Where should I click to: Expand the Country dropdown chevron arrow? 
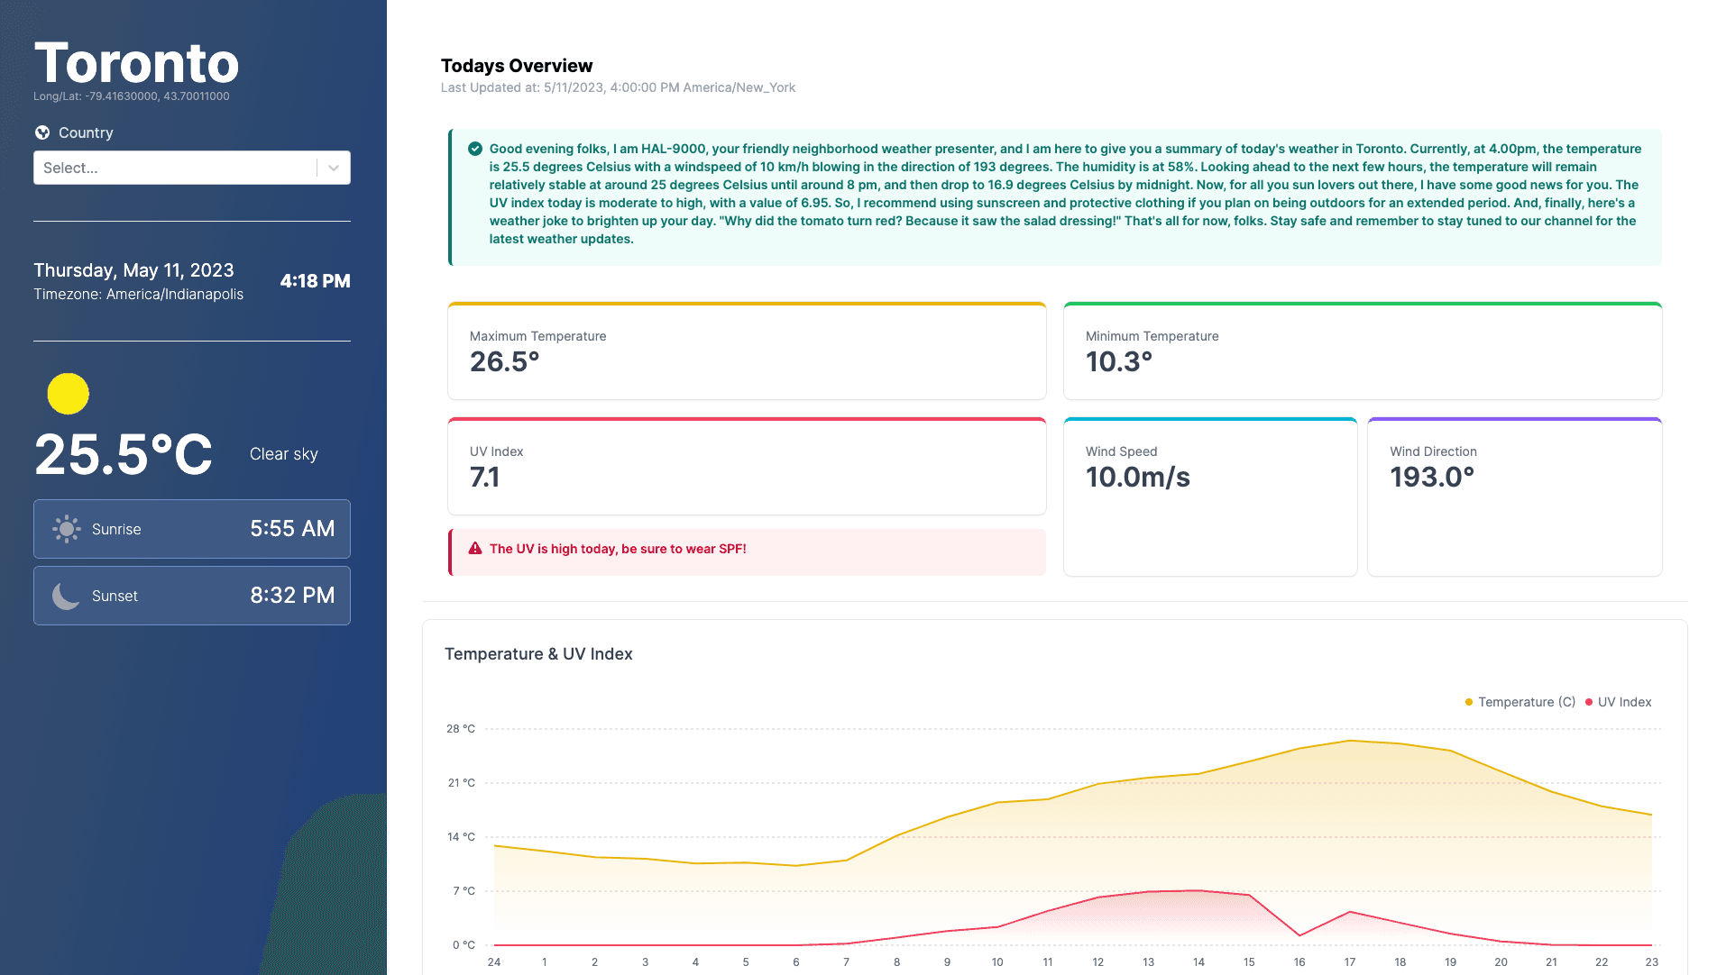pyautogui.click(x=334, y=168)
